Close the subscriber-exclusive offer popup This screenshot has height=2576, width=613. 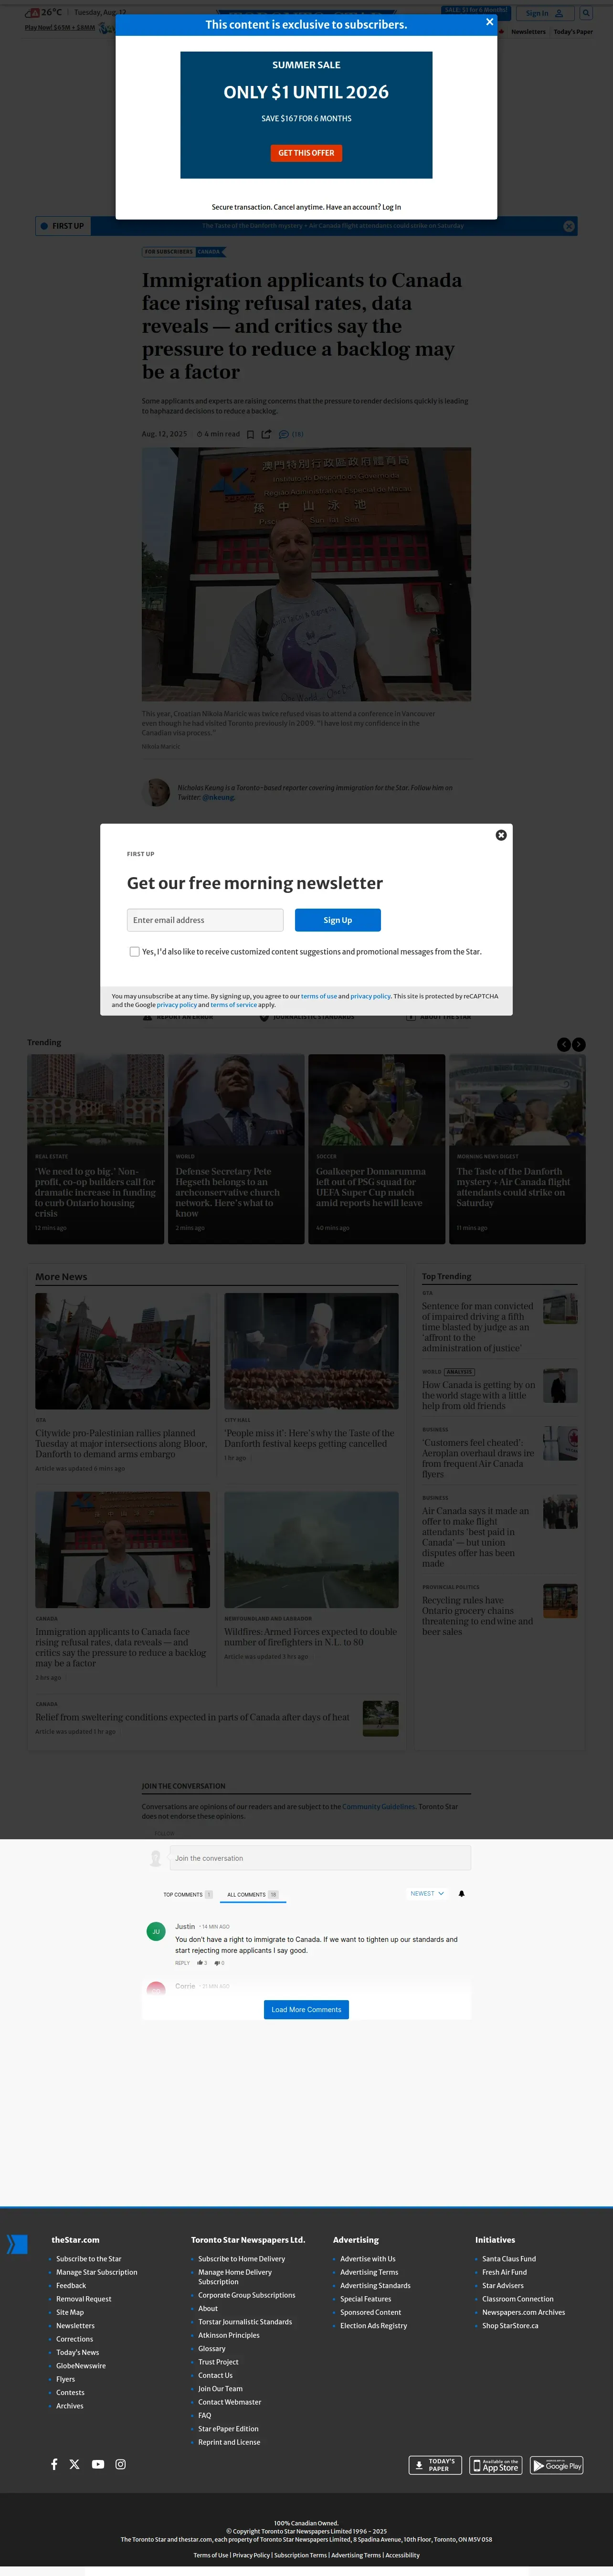pos(489,21)
